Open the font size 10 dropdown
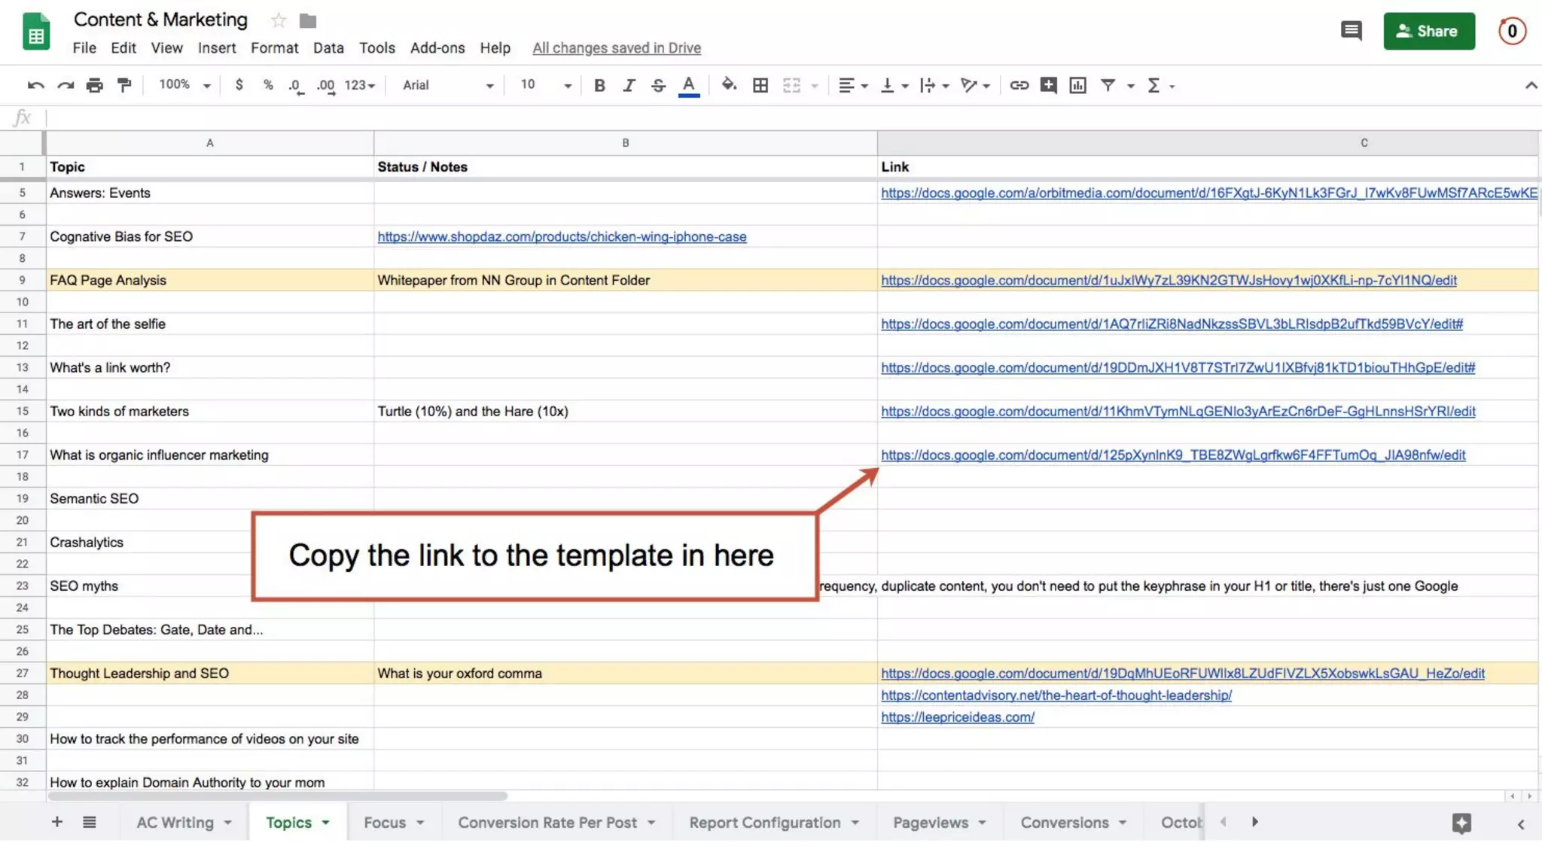This screenshot has width=1542, height=867. [545, 85]
